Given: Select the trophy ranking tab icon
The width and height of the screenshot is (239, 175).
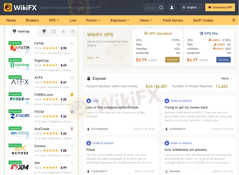Looking at the screenshot, I should tap(44, 31).
